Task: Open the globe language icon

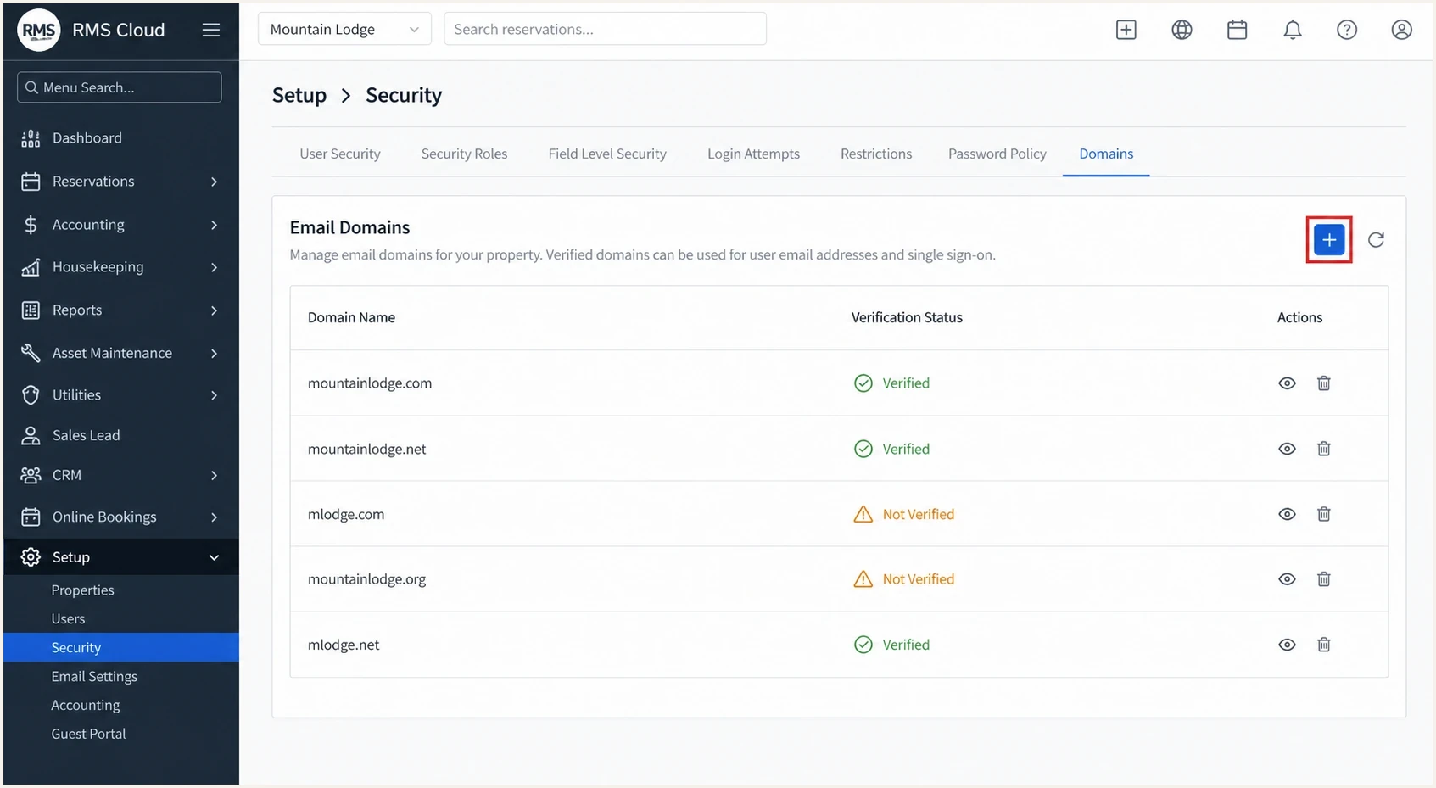Action: [x=1182, y=30]
